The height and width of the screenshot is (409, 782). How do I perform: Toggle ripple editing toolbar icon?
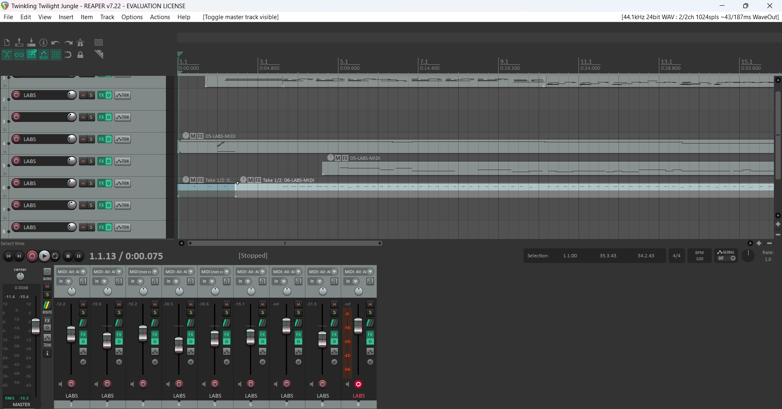pyautogui.click(x=31, y=55)
